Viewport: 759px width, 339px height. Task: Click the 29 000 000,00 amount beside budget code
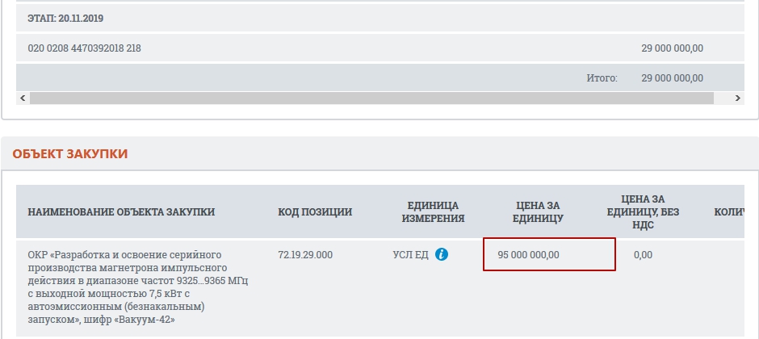coord(673,48)
